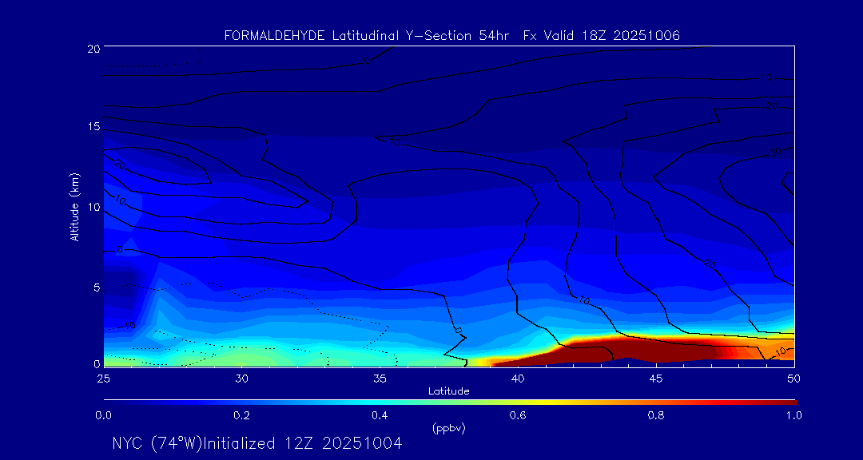Click the colorbar value label 0.0
The height and width of the screenshot is (460, 863).
click(x=103, y=415)
